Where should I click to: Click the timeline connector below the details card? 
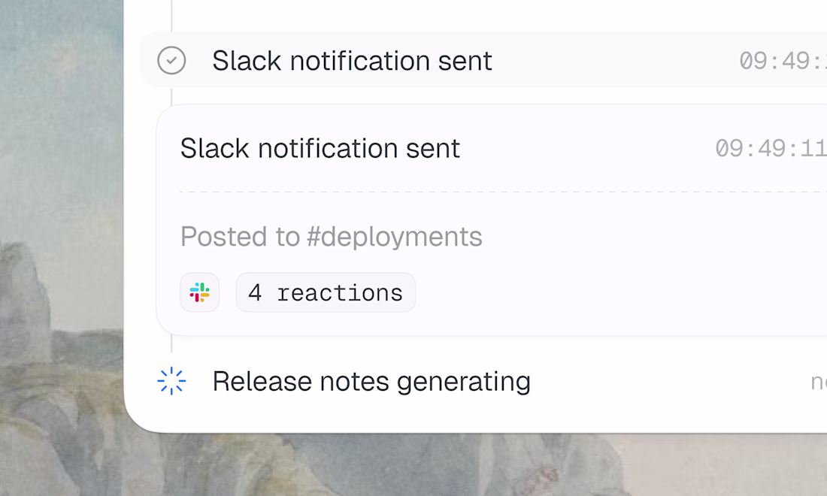pos(171,344)
